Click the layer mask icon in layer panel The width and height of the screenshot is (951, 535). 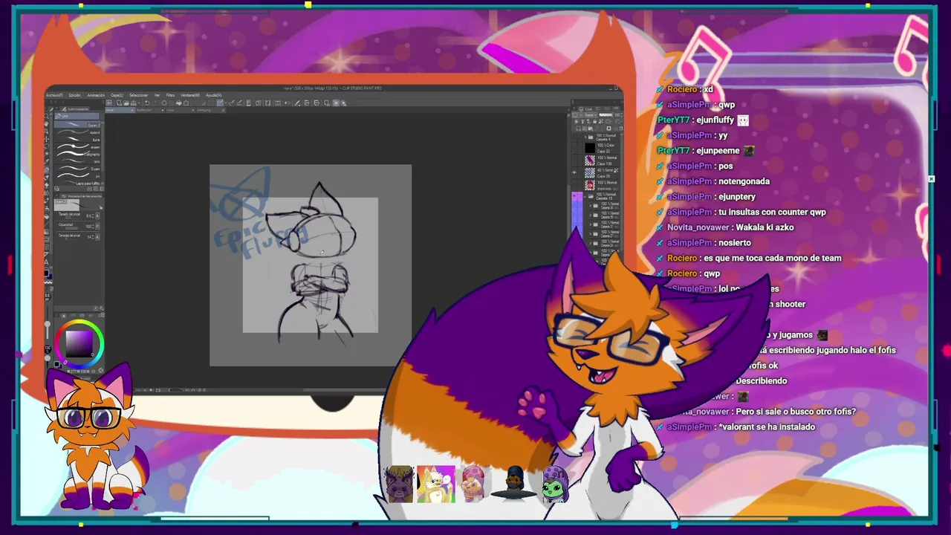click(x=608, y=129)
